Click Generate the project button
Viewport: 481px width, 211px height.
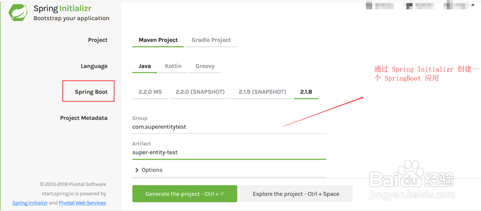tap(185, 194)
